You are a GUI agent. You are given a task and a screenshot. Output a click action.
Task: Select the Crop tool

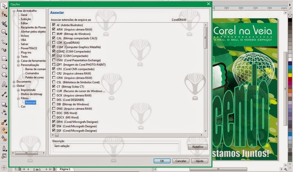coord(4,24)
